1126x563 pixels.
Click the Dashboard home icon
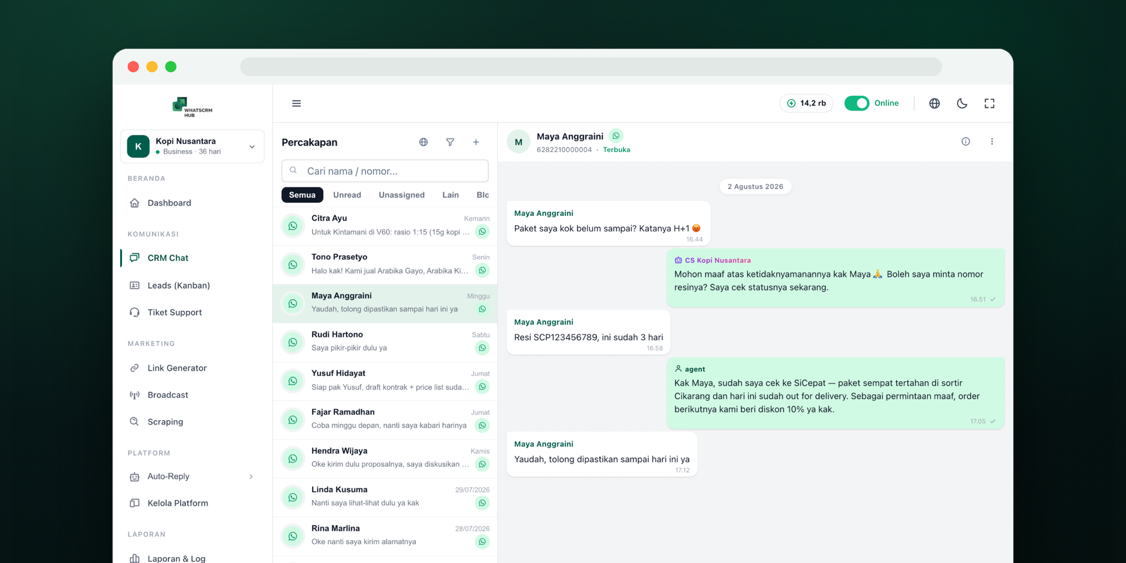click(134, 203)
